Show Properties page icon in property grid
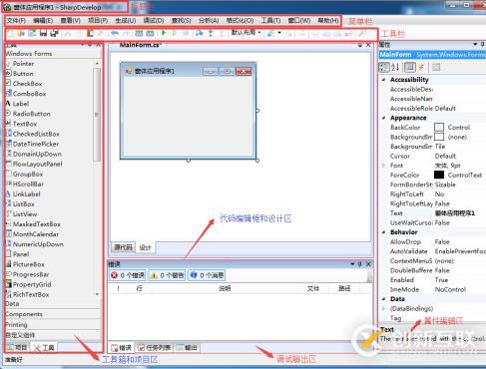This screenshot has height=369, width=486. (410, 67)
